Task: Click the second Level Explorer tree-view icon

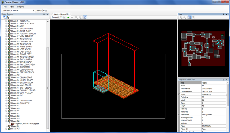Action: [8, 18]
